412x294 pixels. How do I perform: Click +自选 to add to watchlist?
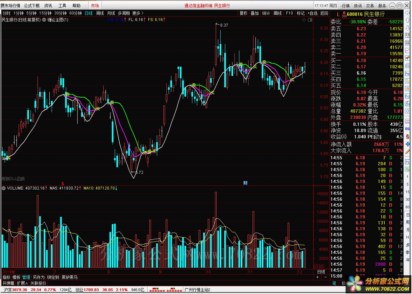[x=313, y=13]
